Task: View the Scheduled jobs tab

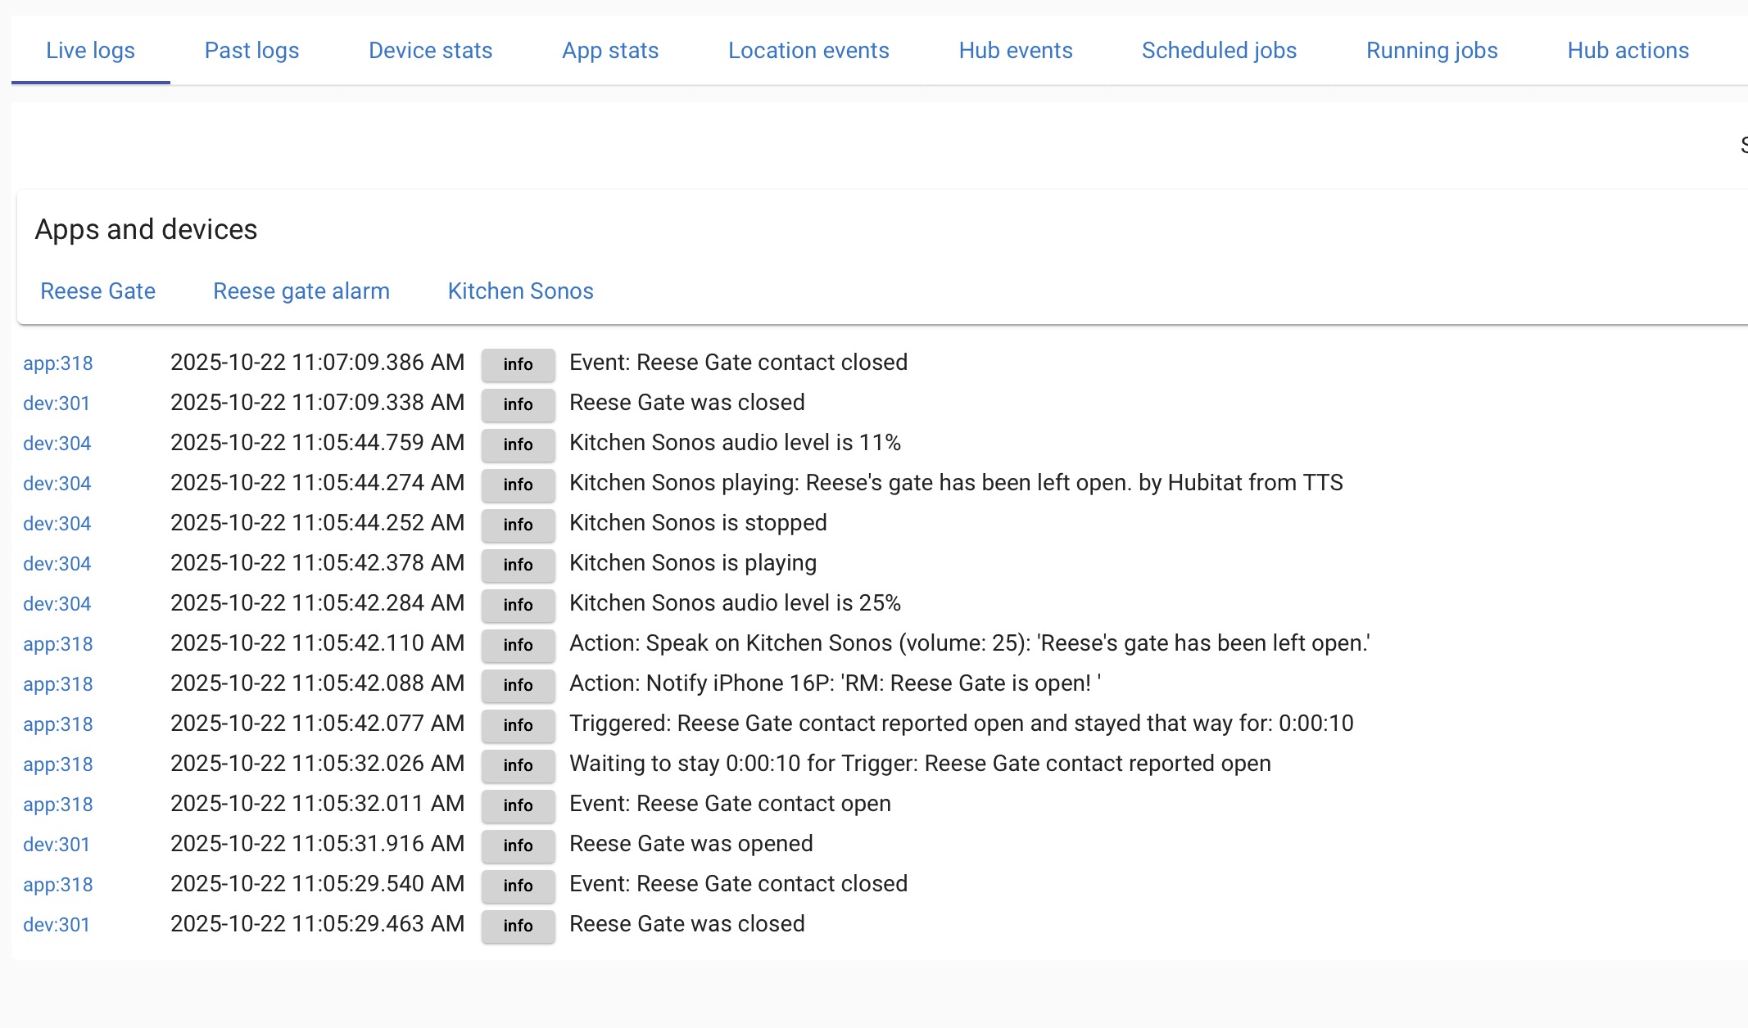Action: (x=1219, y=51)
